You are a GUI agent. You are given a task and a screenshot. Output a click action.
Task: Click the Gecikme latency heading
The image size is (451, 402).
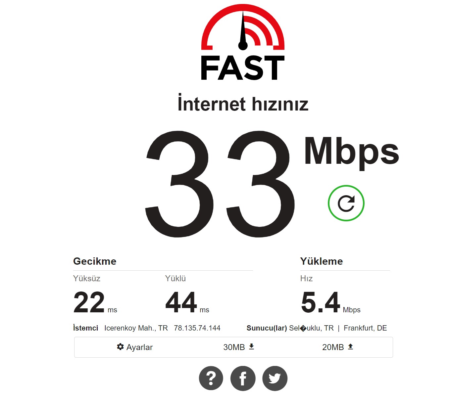[95, 261]
